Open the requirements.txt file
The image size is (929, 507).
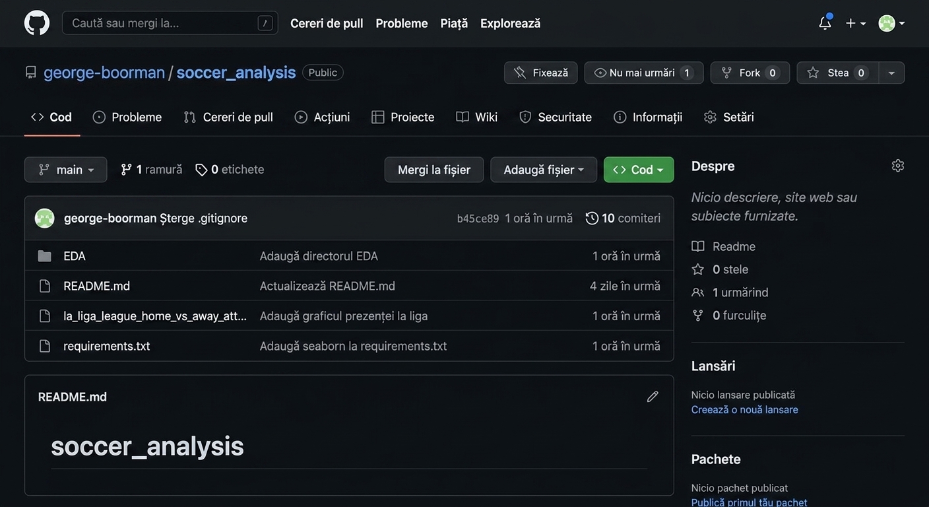[x=107, y=346]
